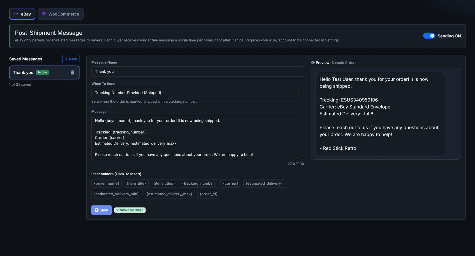Click the 'Post-Shipment Message' heading
475x256 pixels.
49,33
